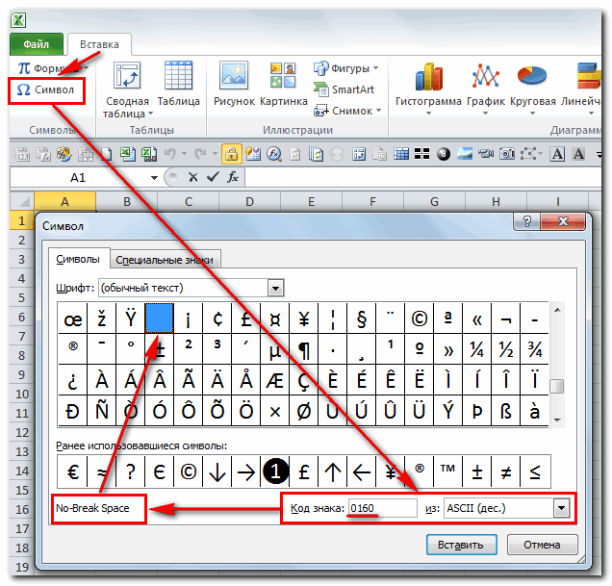
Task: Choose the Гистограмма column chart icon
Action: tap(428, 77)
